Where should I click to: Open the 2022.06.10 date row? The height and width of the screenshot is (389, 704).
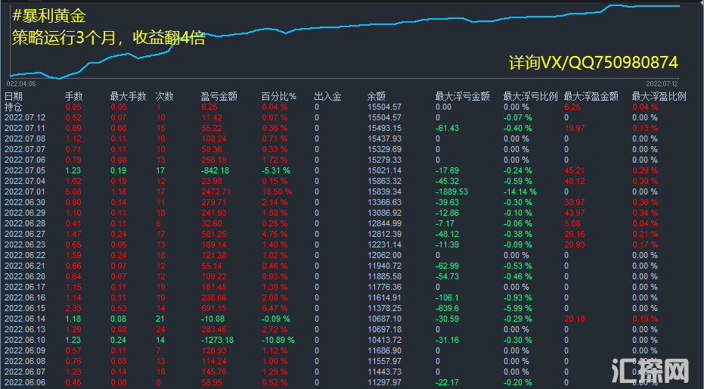click(x=25, y=340)
